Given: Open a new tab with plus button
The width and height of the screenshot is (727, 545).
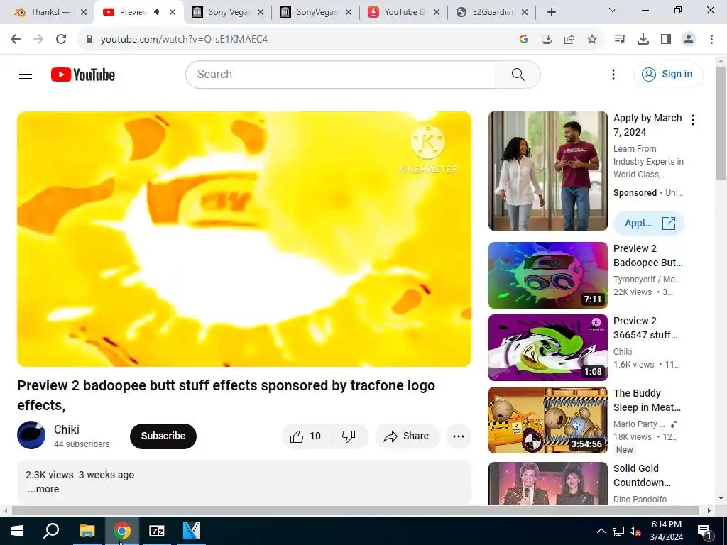Looking at the screenshot, I should pos(551,12).
